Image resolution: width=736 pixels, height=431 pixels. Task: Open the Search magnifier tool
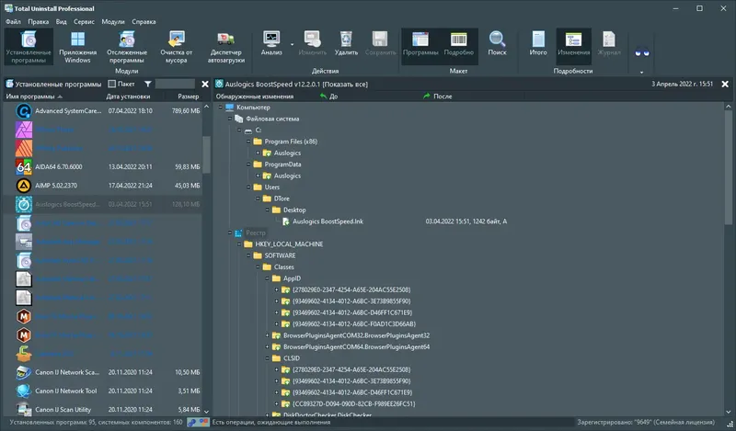(497, 40)
